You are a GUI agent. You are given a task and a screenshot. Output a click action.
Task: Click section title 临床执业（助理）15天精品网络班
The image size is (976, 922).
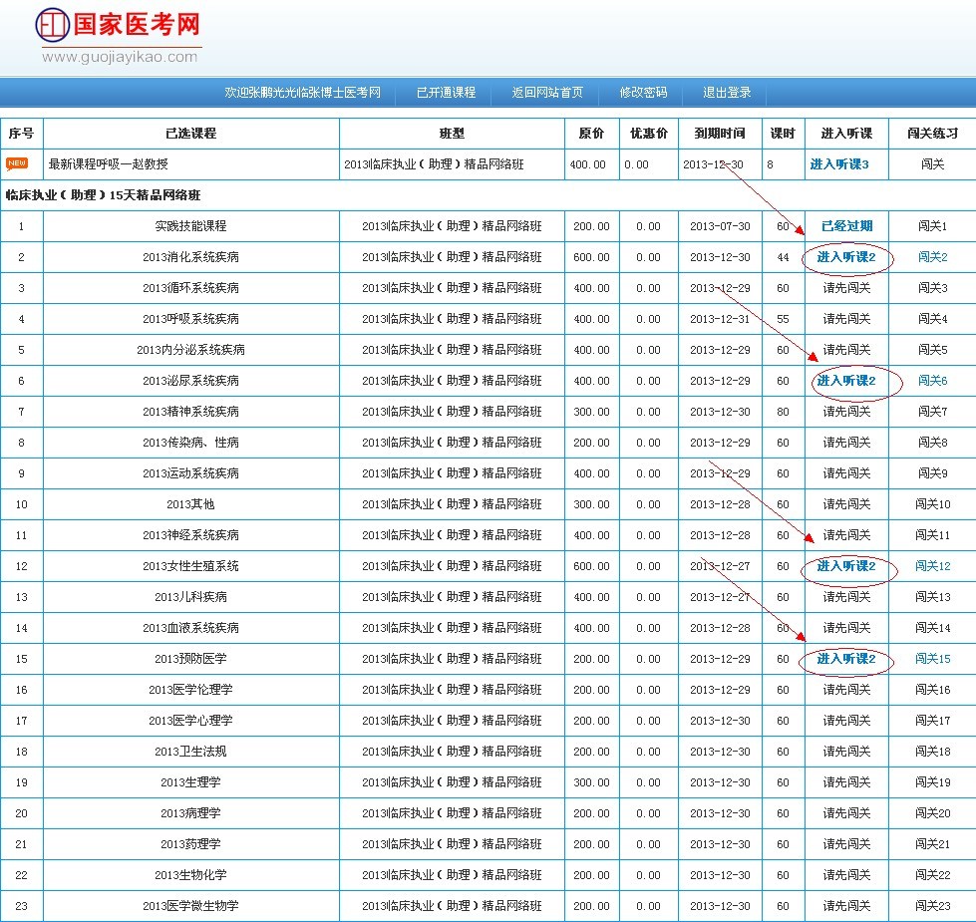tap(103, 195)
